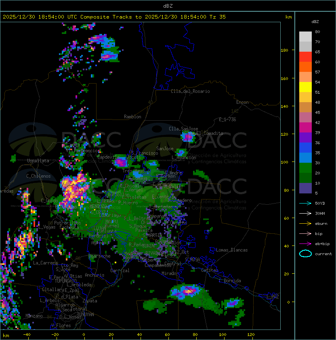Viewport: 336px width, 340px height.
Task: Click the 'Uspallata' map label
Action: [x=38, y=161]
